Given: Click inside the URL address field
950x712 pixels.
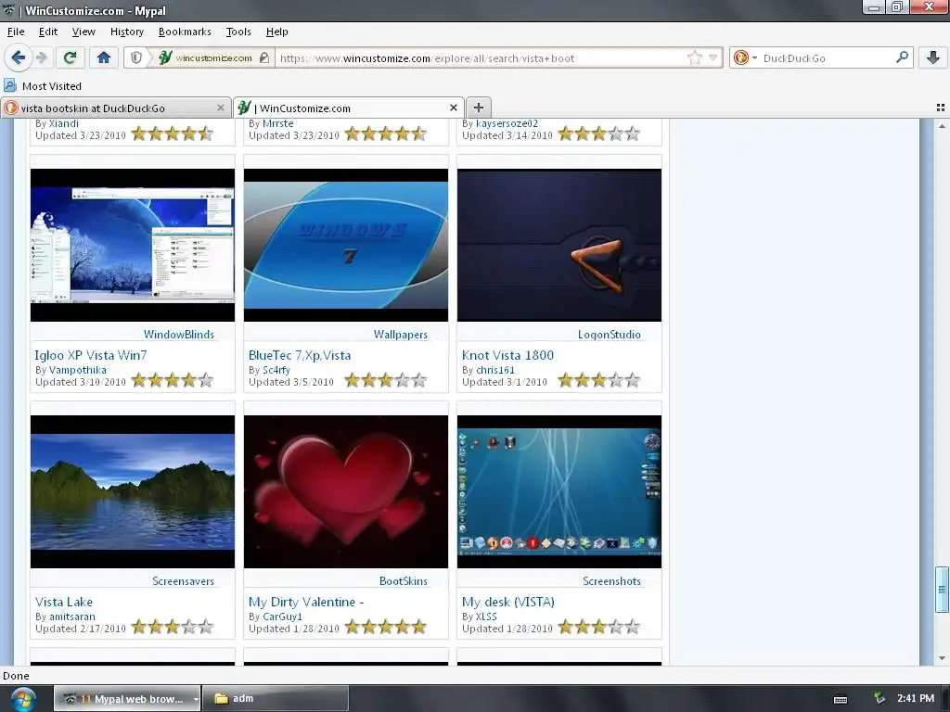Looking at the screenshot, I should click(481, 58).
